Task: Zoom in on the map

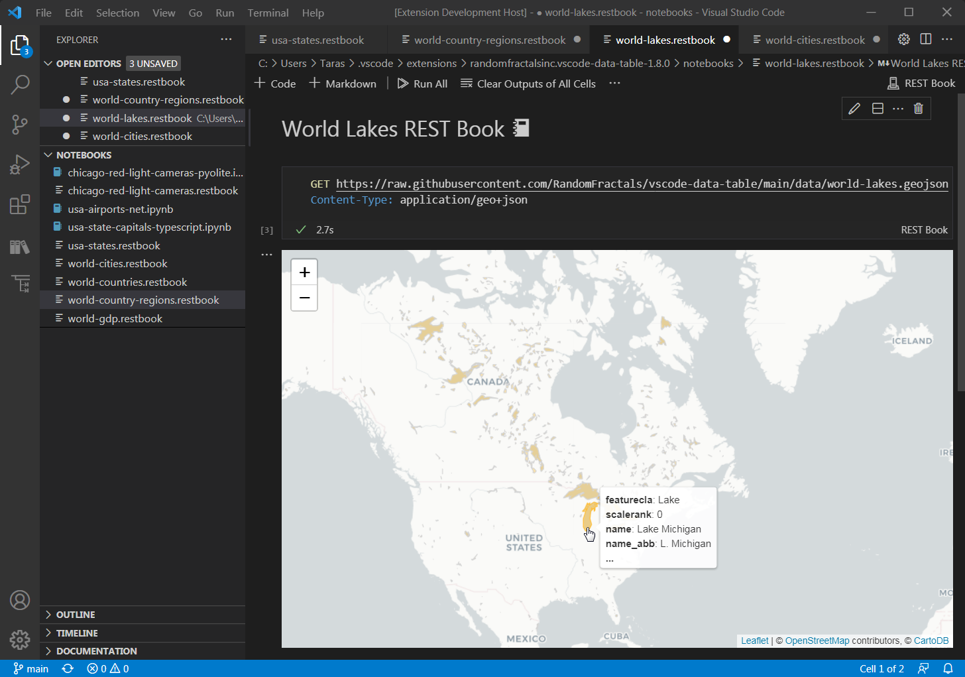Action: (x=304, y=272)
